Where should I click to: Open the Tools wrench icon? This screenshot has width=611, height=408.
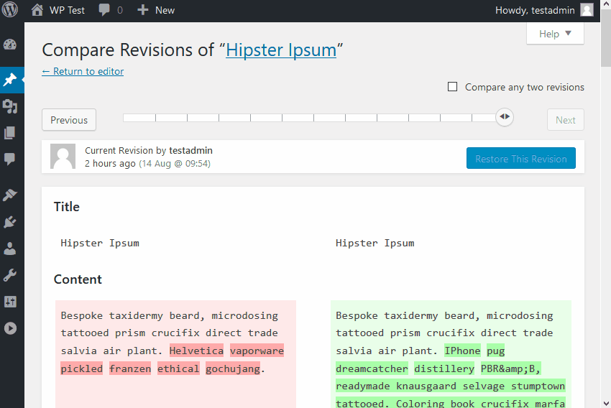point(10,275)
